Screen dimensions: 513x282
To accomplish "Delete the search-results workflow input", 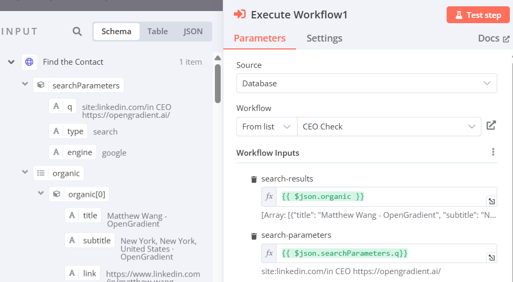I will pos(254,179).
